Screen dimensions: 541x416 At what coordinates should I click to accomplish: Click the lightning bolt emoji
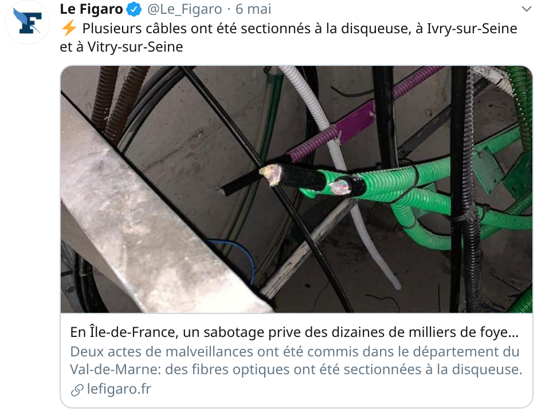pos(69,28)
